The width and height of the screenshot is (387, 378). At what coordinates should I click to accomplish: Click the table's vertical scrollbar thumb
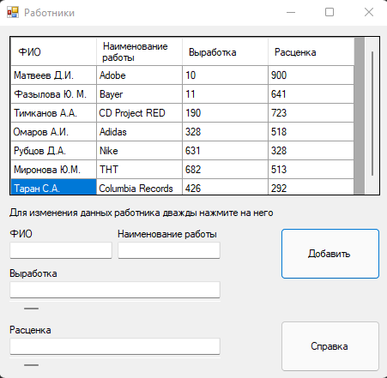(372, 113)
